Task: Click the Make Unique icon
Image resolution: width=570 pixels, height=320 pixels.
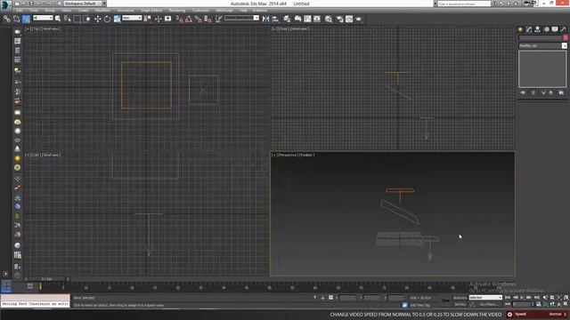Action: tap(543, 92)
